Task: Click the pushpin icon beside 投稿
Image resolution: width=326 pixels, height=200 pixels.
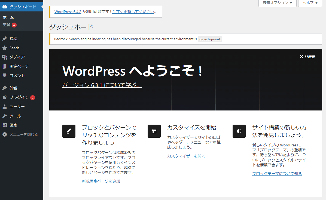Action: click(x=5, y=39)
